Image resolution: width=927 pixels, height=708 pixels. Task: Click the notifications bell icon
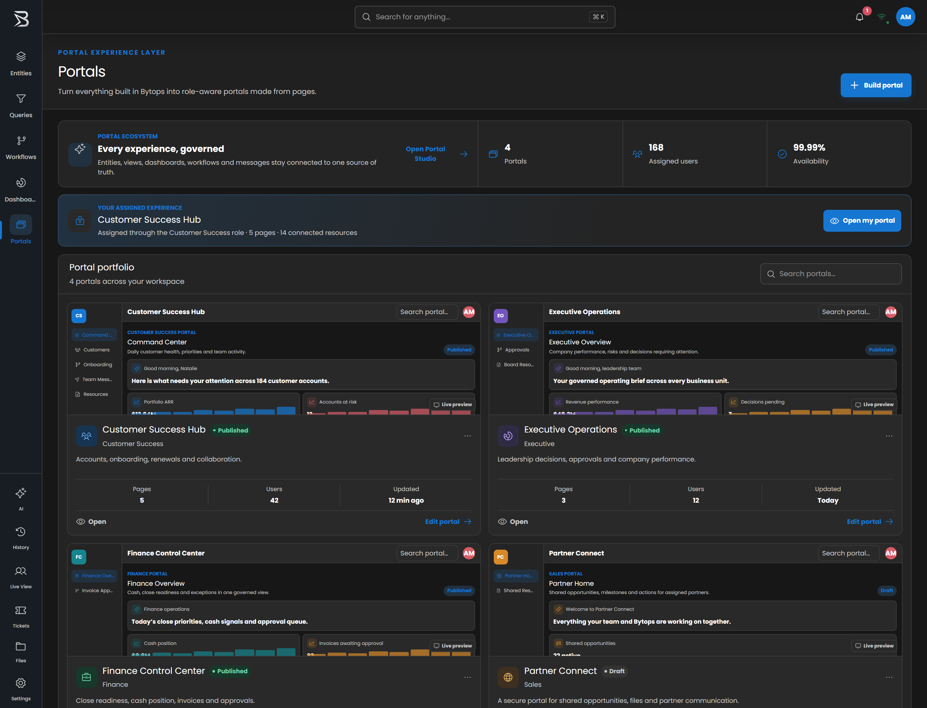(x=859, y=17)
